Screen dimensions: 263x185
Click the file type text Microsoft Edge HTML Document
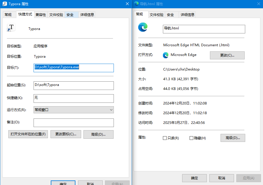click(196, 45)
